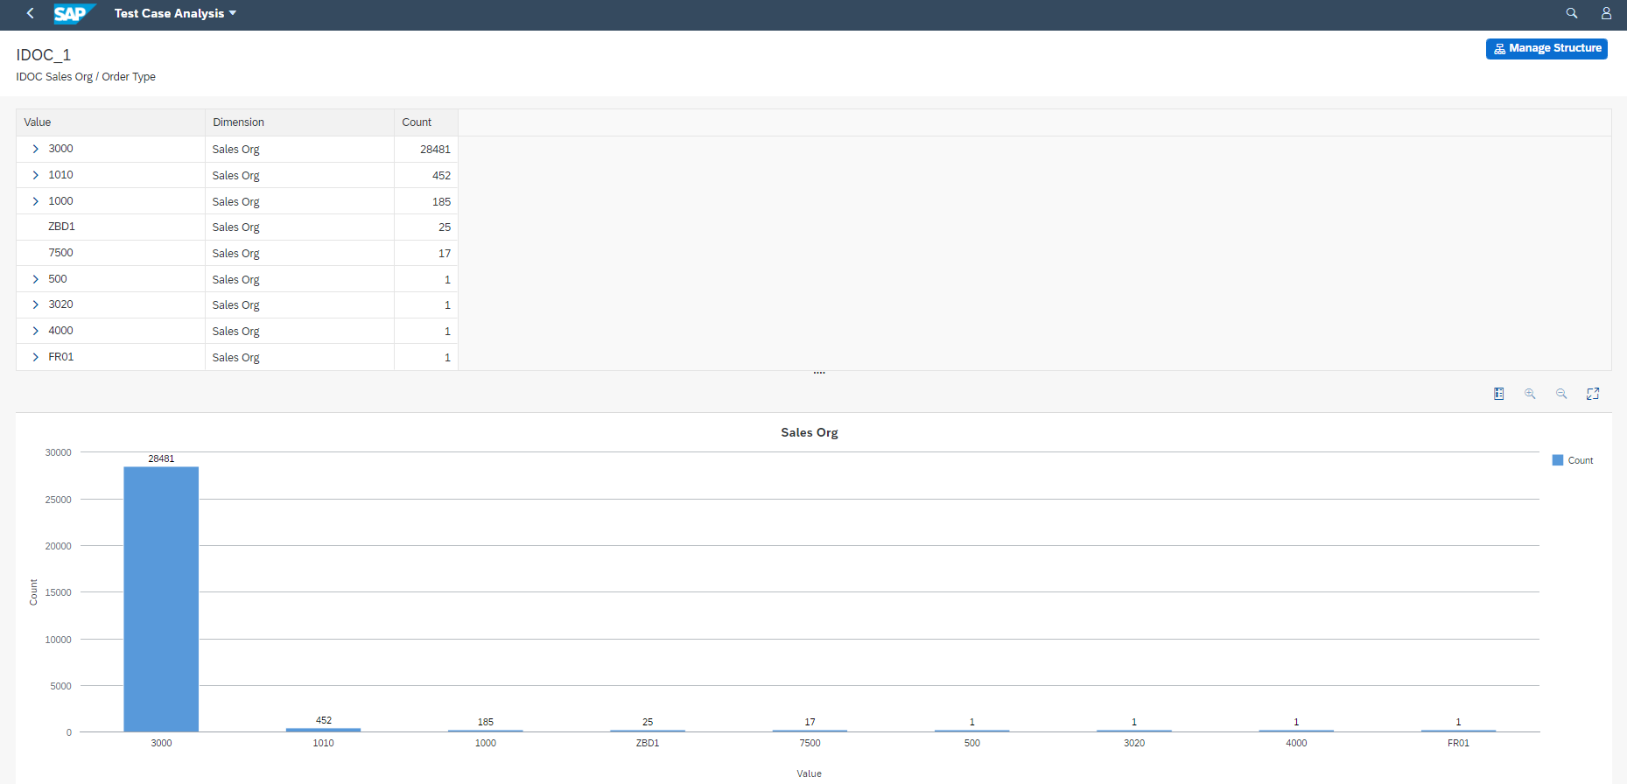Click the Count legend color swatch
This screenshot has width=1627, height=784.
[x=1557, y=460]
